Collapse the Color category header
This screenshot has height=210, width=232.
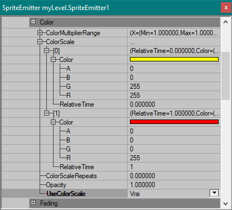pyautogui.click(x=33, y=22)
